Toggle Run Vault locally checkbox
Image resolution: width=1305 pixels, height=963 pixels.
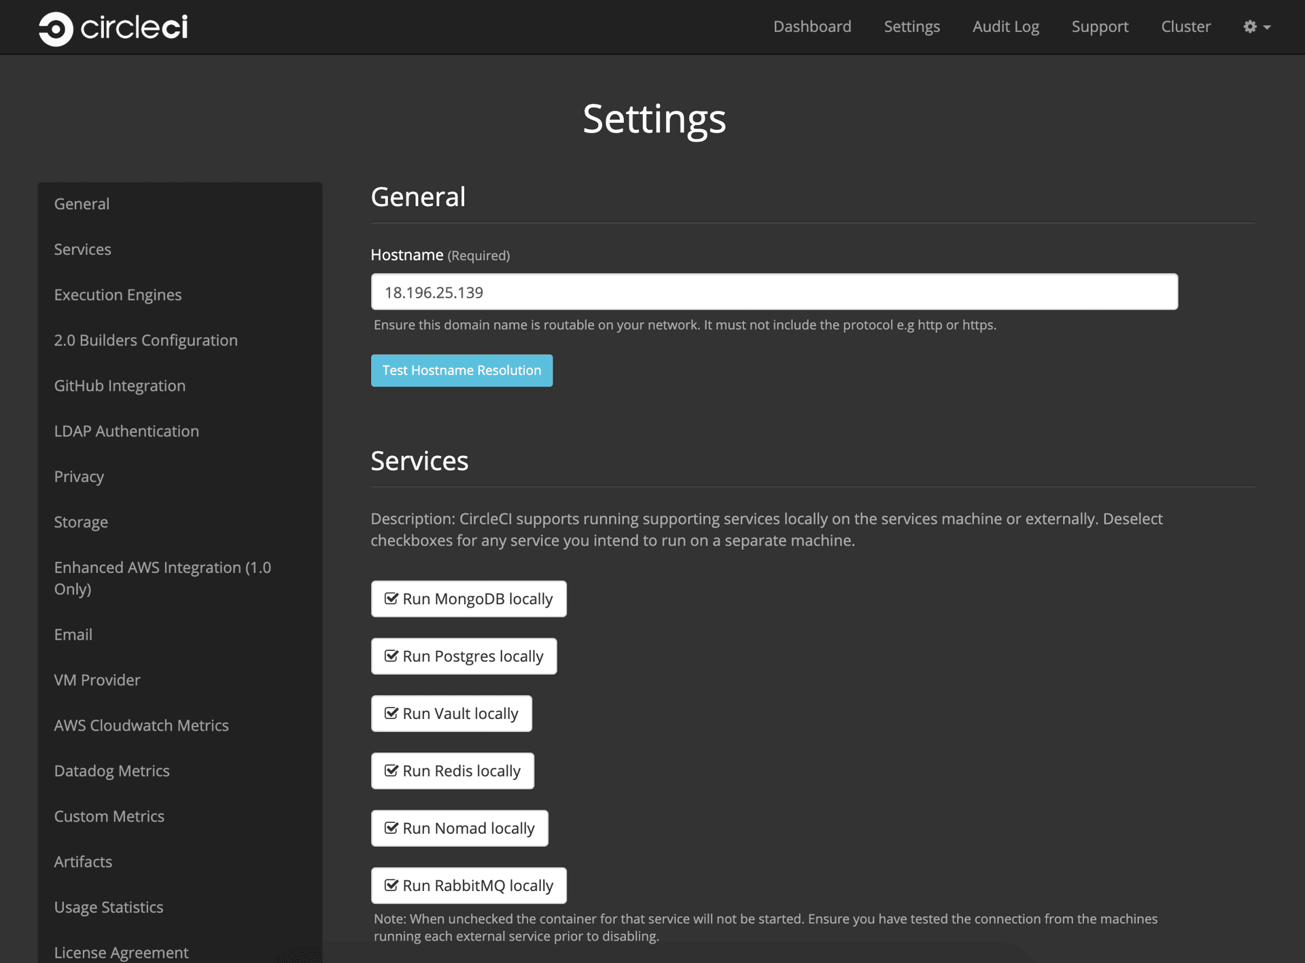tap(451, 714)
